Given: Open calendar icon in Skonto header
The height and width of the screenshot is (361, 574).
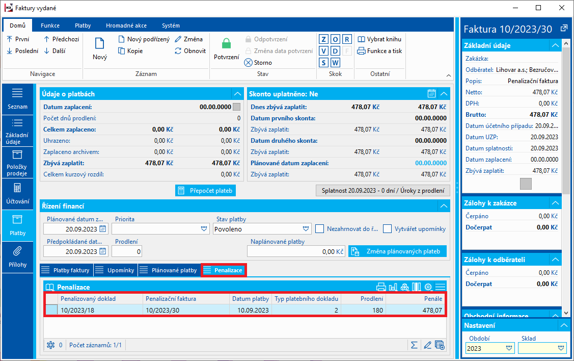Looking at the screenshot, I should (x=431, y=94).
